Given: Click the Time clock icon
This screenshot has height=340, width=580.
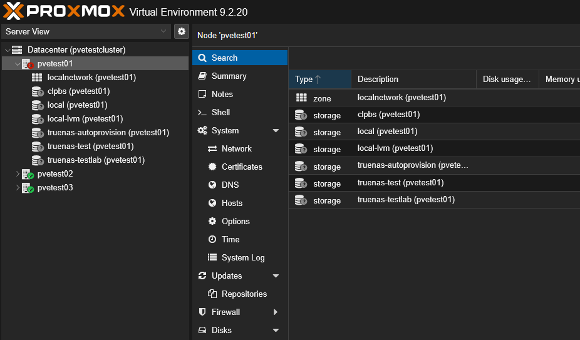Looking at the screenshot, I should pyautogui.click(x=212, y=239).
